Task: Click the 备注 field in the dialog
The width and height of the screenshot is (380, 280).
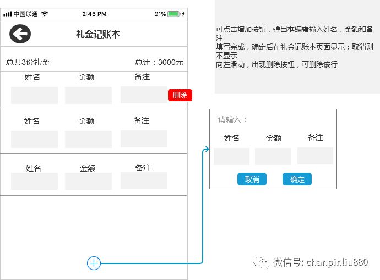Action: [x=316, y=156]
